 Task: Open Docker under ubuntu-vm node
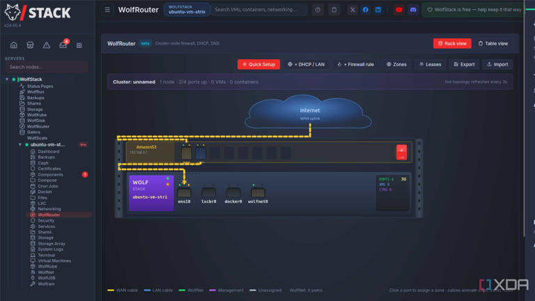coord(45,192)
